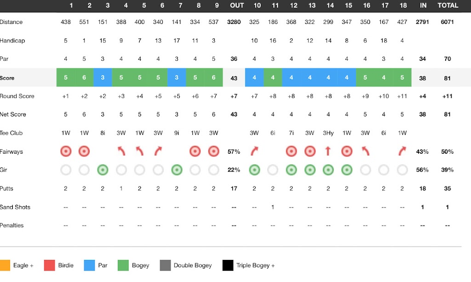Click the Birdie red legend swatch
Viewport: 471px width, 282px height.
pyautogui.click(x=50, y=265)
